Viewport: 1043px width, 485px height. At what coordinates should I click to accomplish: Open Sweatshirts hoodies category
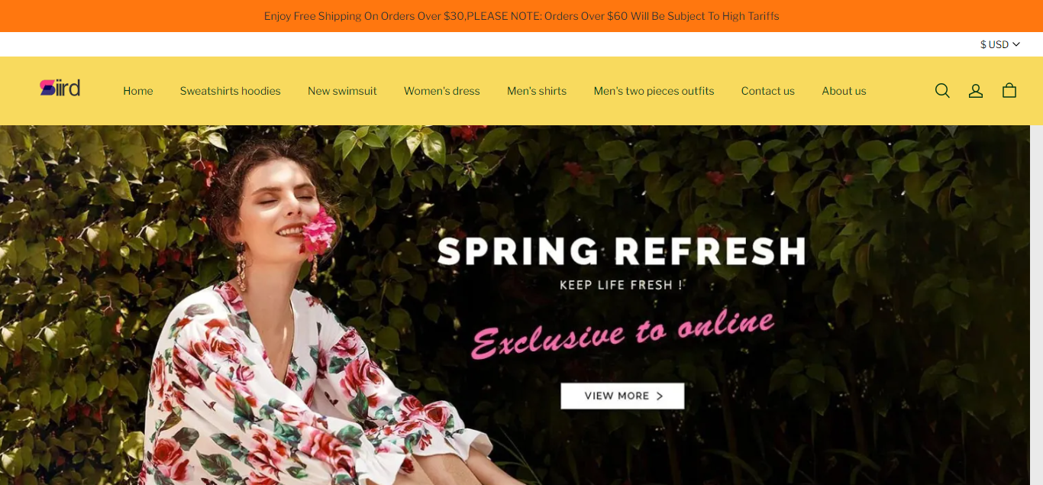point(231,91)
